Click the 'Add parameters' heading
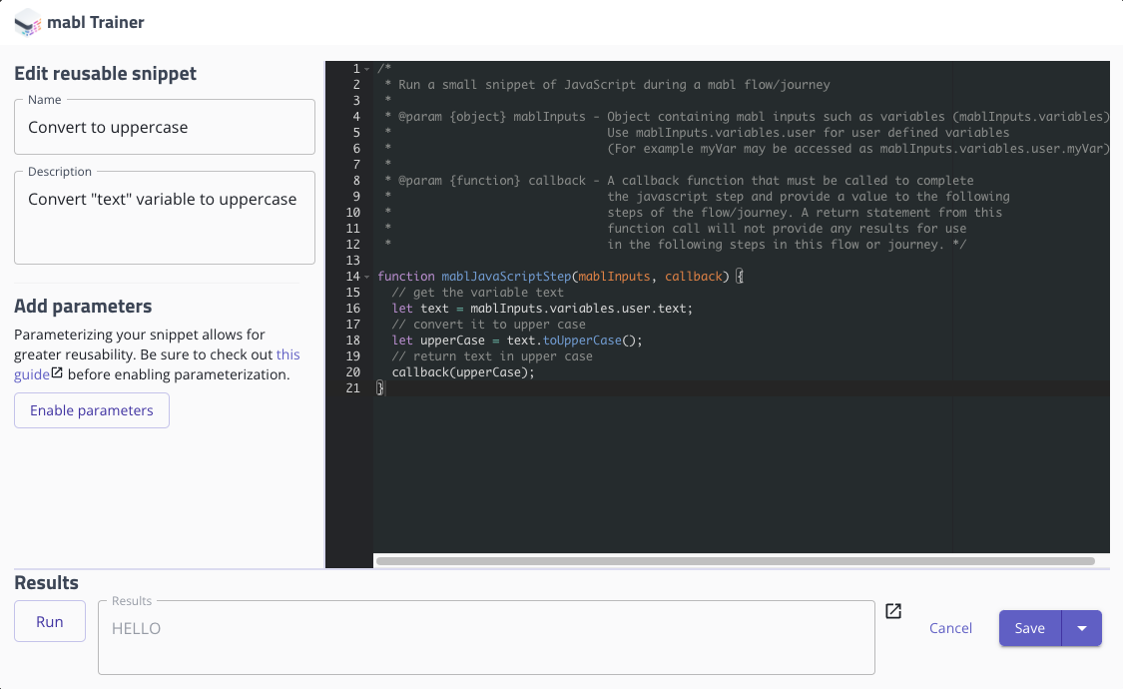This screenshot has width=1123, height=689. click(x=83, y=306)
